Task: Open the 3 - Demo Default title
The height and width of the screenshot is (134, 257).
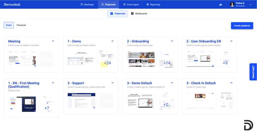Action: (139, 83)
